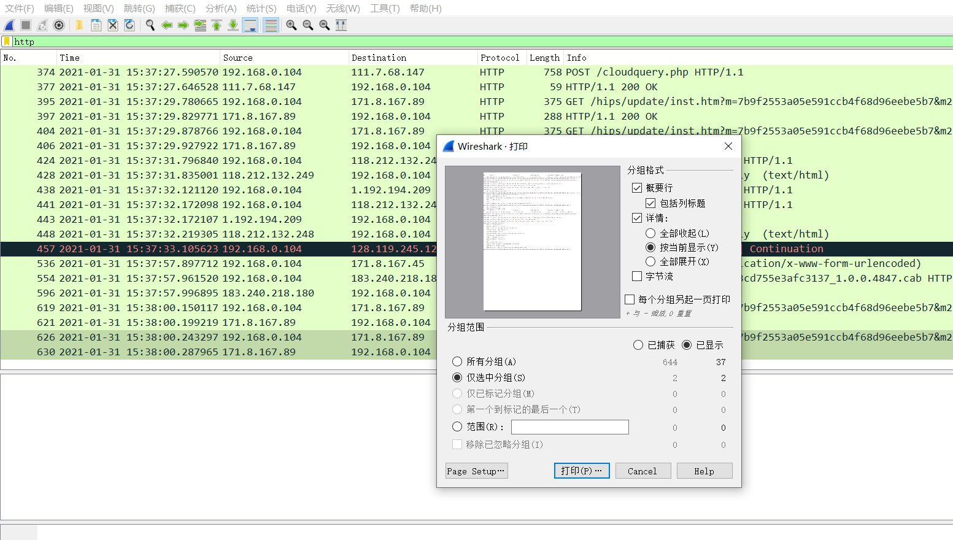Toggle the 包括列标题 checkbox
The image size is (953, 540).
coord(650,203)
